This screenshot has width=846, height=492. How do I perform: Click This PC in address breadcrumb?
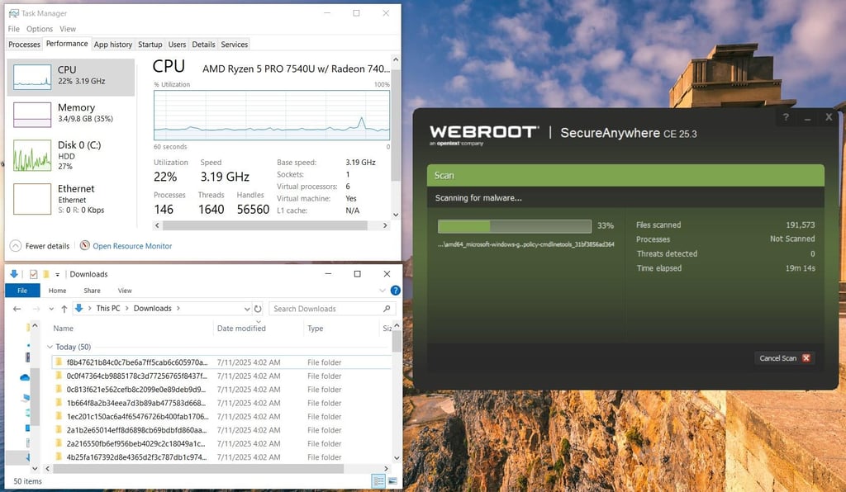(x=108, y=308)
